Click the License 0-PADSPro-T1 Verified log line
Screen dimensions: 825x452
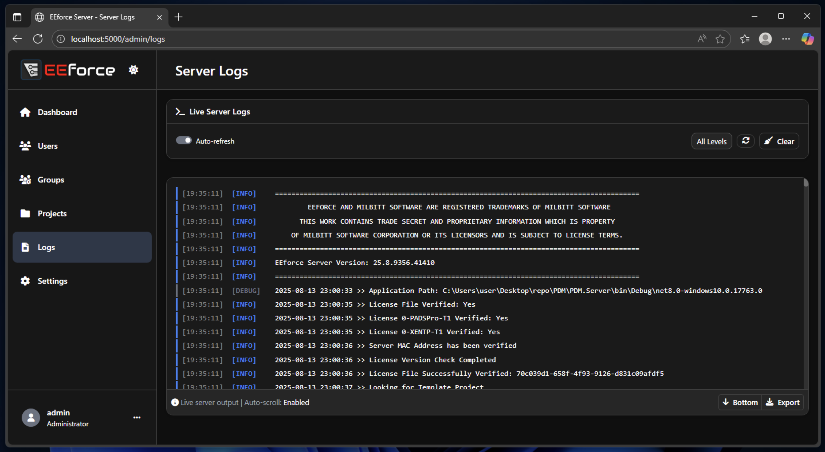click(391, 318)
